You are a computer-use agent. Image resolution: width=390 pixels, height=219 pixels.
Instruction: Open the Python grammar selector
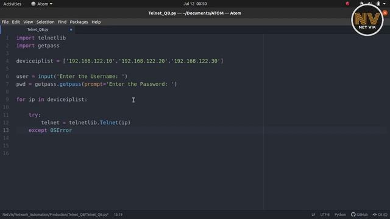(340, 215)
